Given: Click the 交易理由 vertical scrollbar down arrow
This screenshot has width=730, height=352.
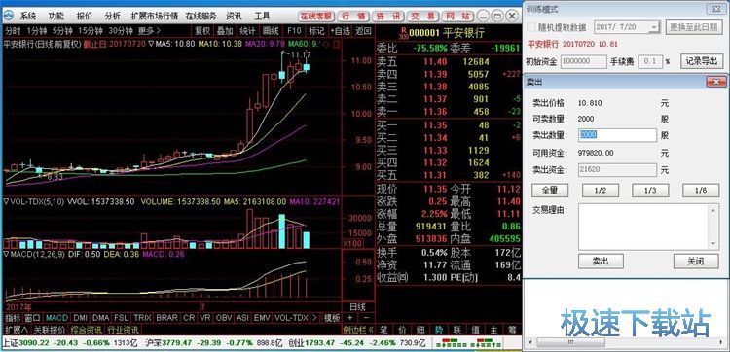Looking at the screenshot, I should click(x=713, y=244).
